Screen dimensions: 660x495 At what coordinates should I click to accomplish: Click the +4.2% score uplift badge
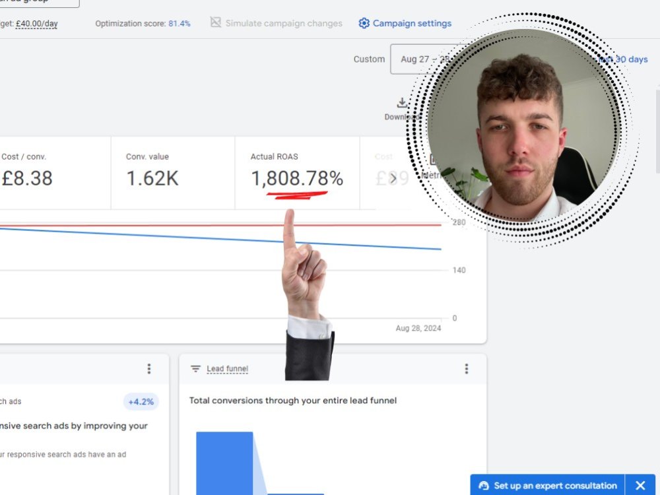(x=141, y=401)
